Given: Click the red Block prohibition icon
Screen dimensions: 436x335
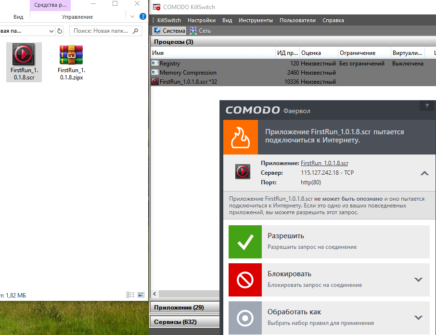Looking at the screenshot, I should pyautogui.click(x=245, y=280).
